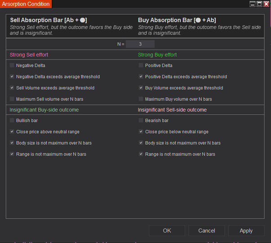Uncheck Positive Delta exceeds average threshold
Image resolution: width=271 pixels, height=243 pixels.
pyautogui.click(x=141, y=77)
